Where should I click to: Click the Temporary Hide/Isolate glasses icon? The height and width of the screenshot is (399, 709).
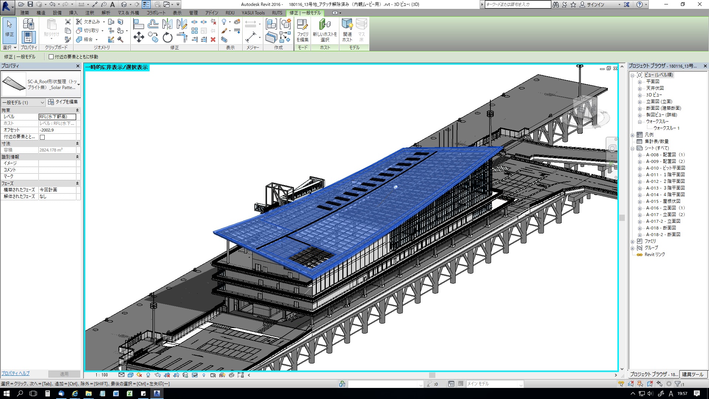(195, 375)
